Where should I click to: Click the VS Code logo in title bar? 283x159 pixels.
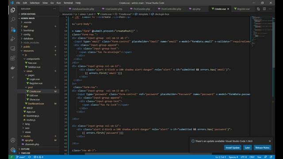(12, 3)
